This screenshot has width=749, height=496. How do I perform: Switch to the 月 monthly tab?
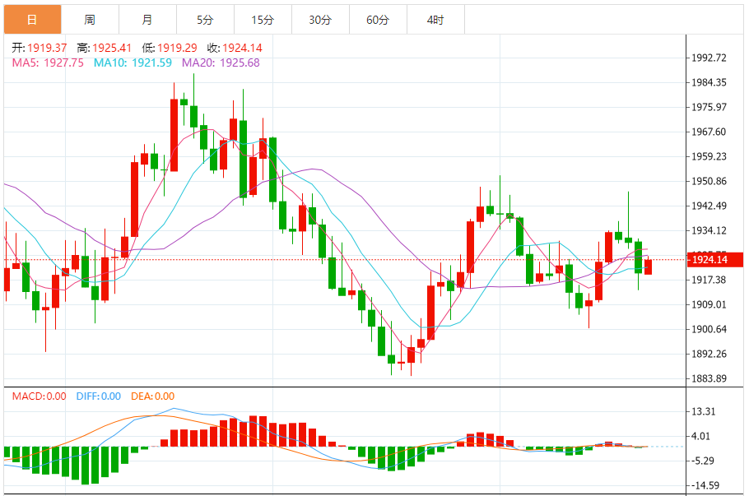point(147,20)
